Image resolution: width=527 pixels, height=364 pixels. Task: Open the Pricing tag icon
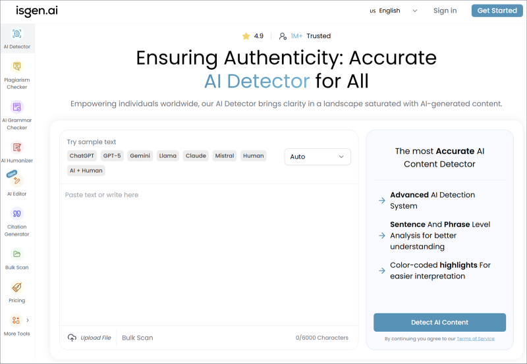coord(17,288)
